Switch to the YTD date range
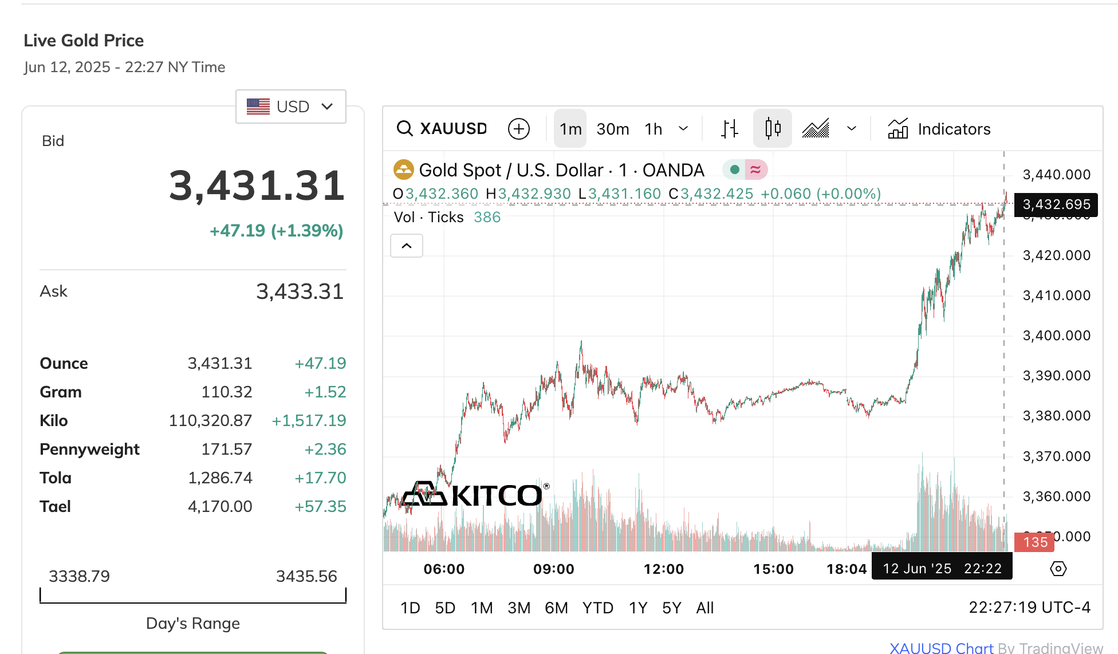The height and width of the screenshot is (654, 1118). click(x=597, y=608)
